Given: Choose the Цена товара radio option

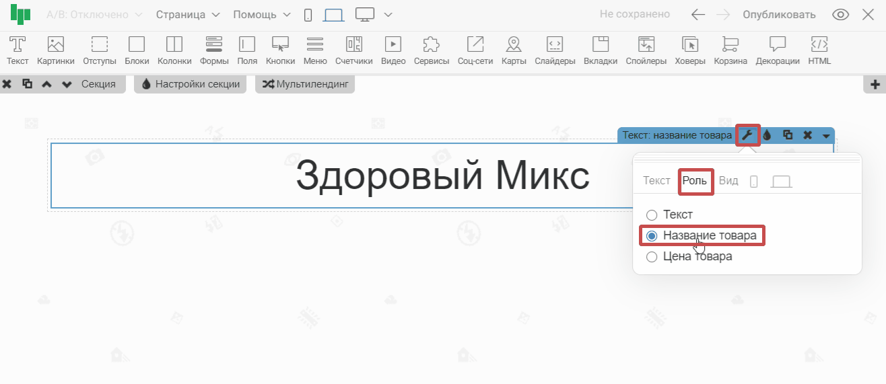Looking at the screenshot, I should (x=652, y=257).
